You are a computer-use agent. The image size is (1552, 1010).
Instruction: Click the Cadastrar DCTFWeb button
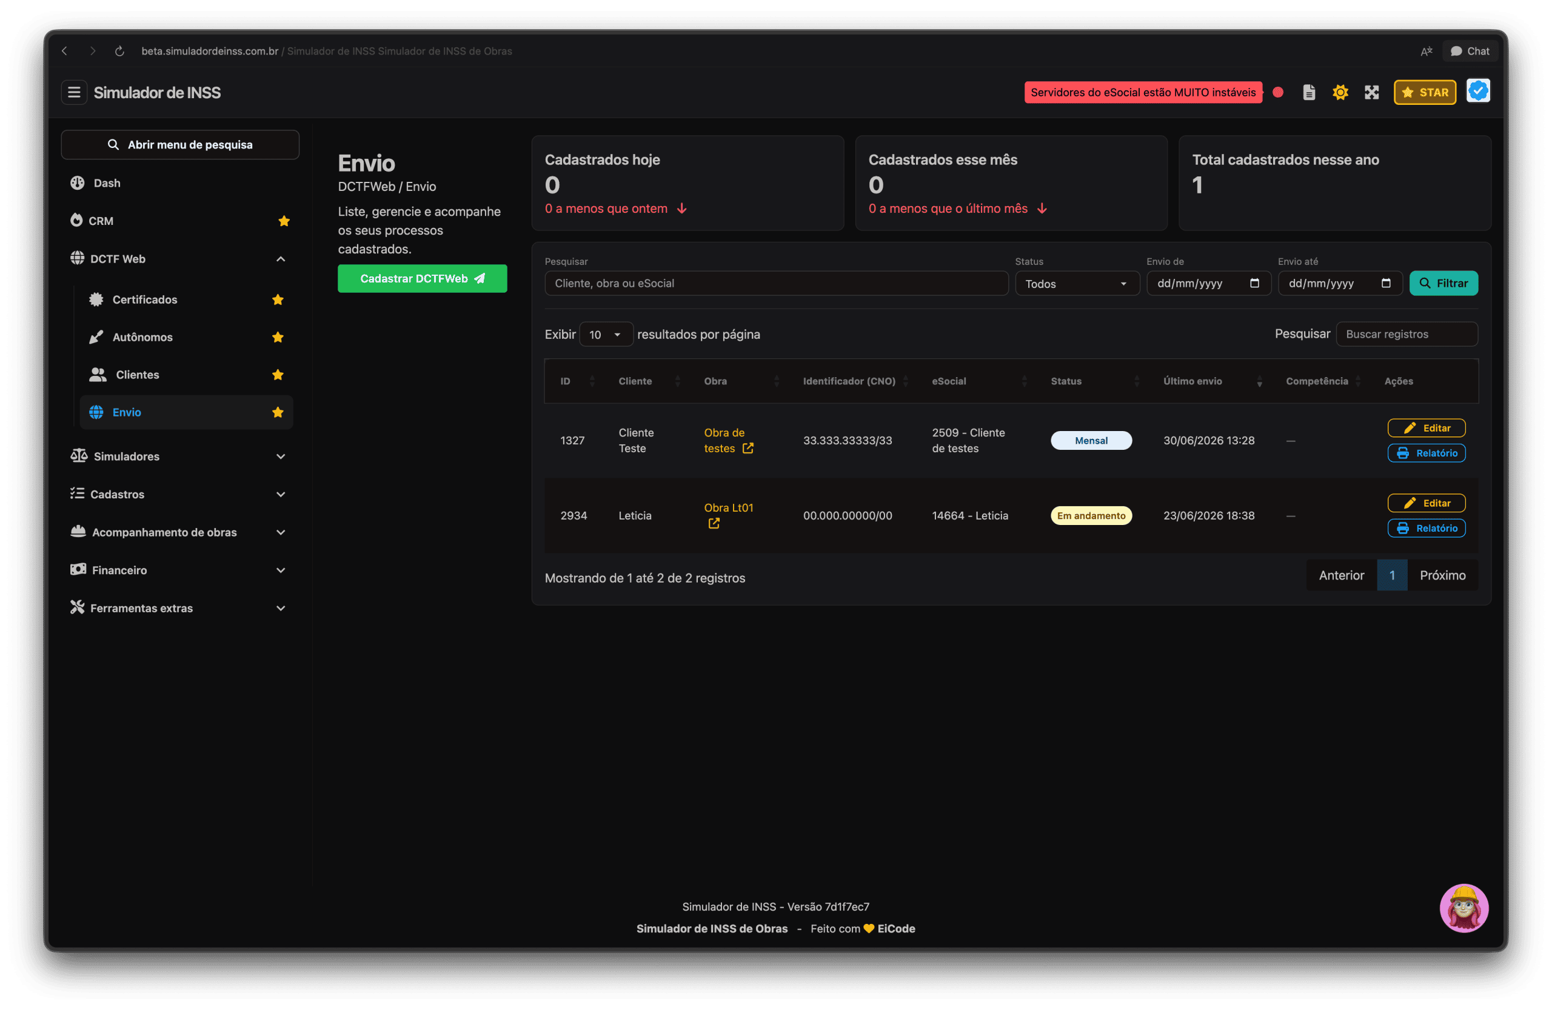[x=422, y=279]
